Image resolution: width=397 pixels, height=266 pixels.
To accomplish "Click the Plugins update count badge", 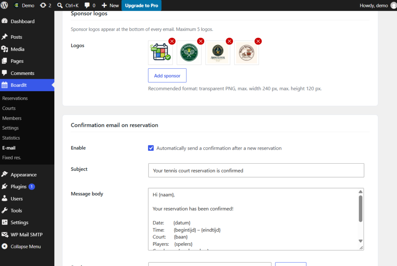I will click(x=32, y=187).
